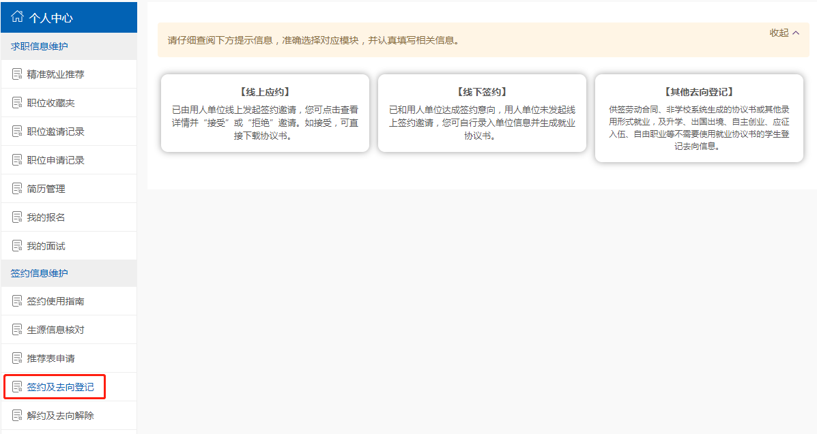Image resolution: width=817 pixels, height=434 pixels.
Task: Click the document icon beside 职位邀请记录
Action: tap(17, 131)
